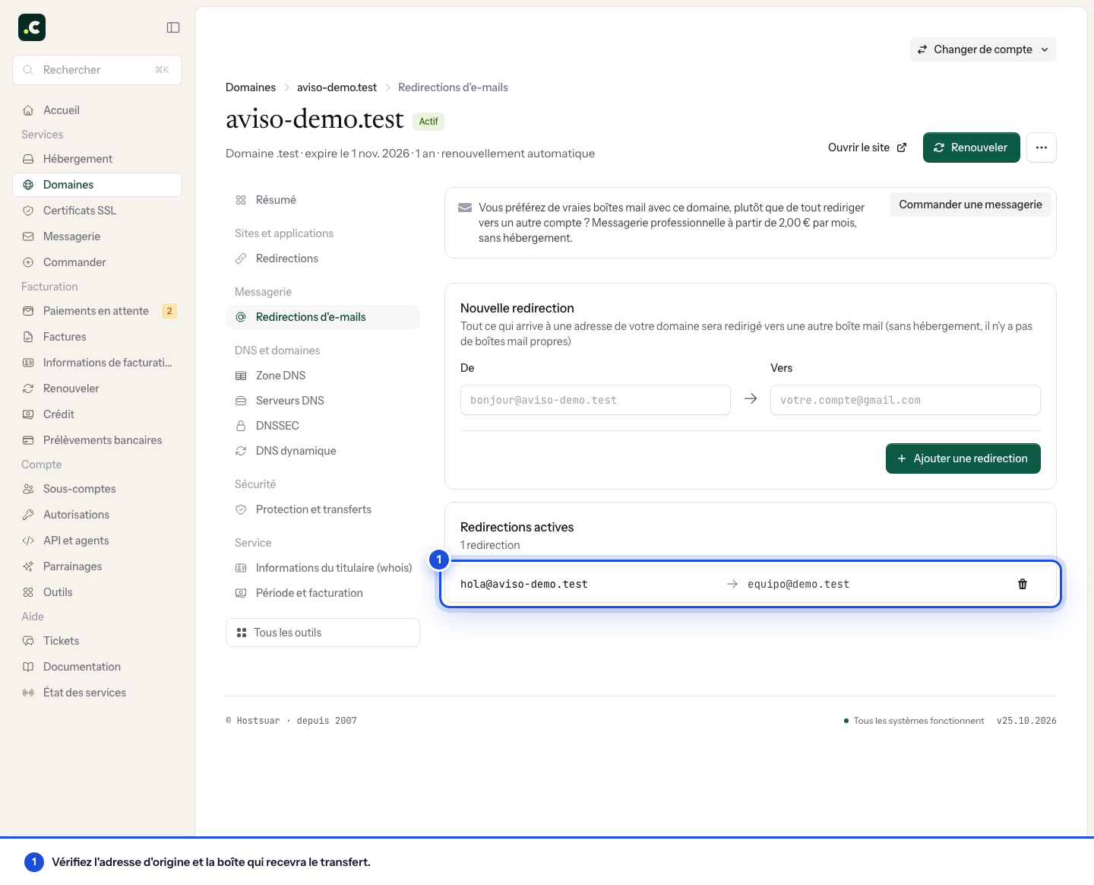This screenshot has width=1094, height=885.
Task: Open Serveurs DNS settings
Action: (x=323, y=401)
